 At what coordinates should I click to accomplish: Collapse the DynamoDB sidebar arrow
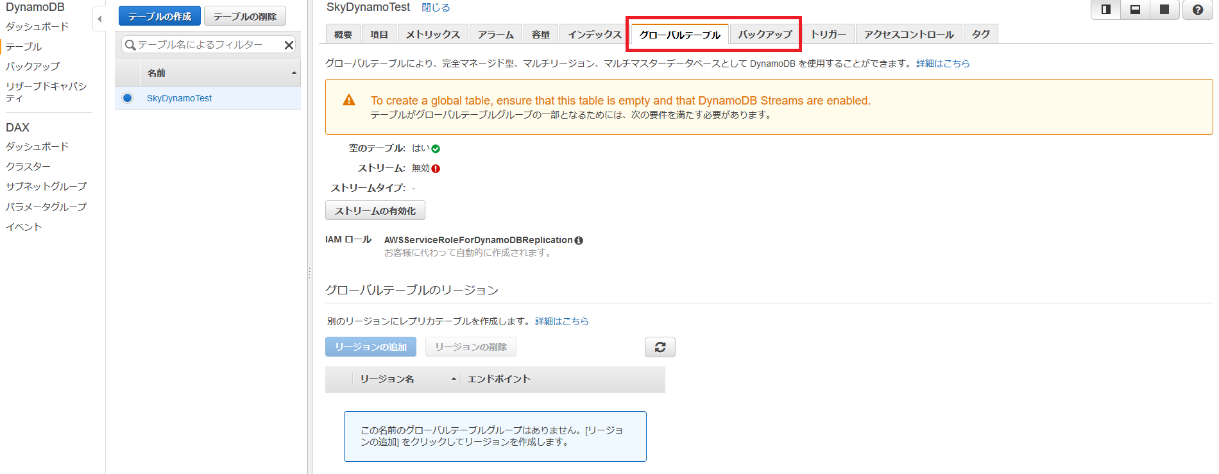coord(99,19)
